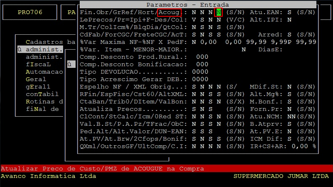
Task: Click the Atu.NCM NN value
Action: tap(291, 116)
